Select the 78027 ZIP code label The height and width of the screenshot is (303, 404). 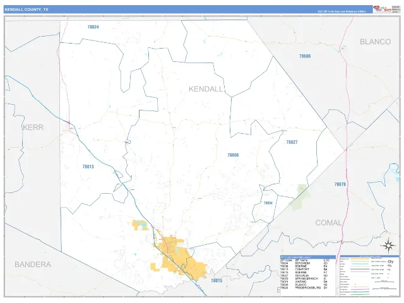[x=292, y=142]
